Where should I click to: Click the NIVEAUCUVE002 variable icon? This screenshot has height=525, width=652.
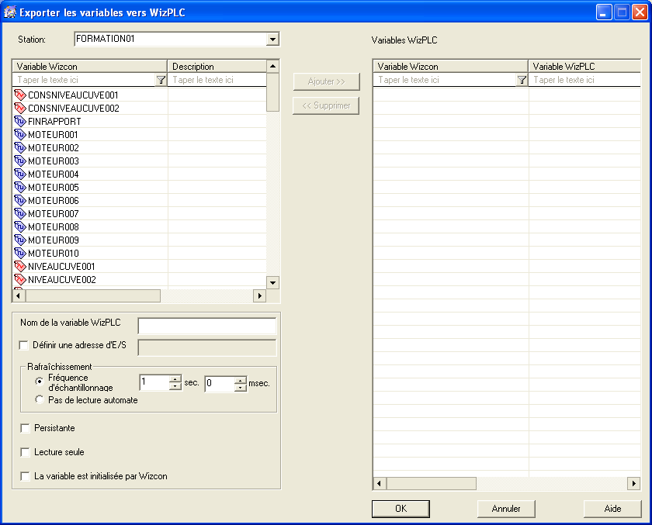pyautogui.click(x=20, y=279)
